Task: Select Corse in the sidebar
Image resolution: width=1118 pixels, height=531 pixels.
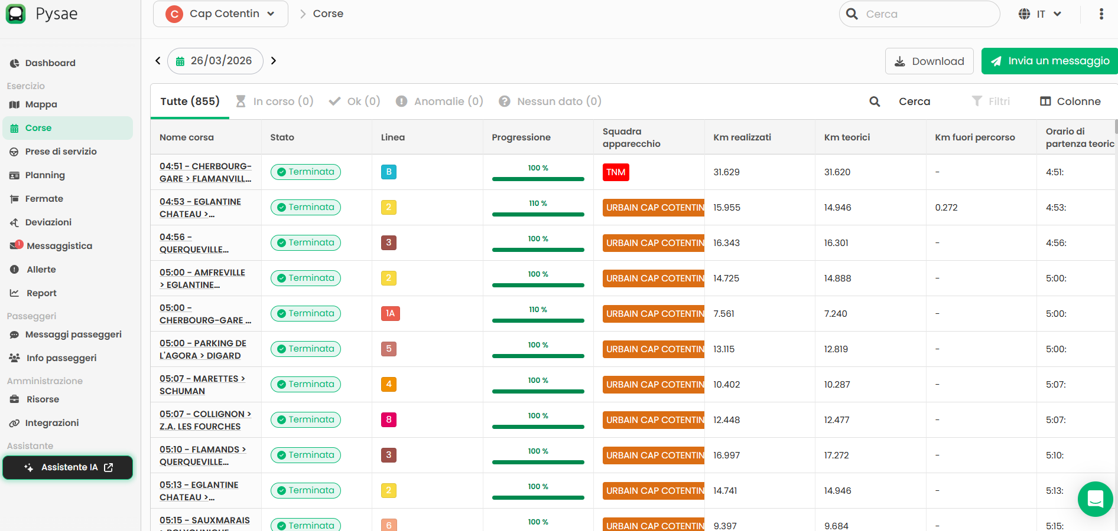Action: tap(67, 128)
